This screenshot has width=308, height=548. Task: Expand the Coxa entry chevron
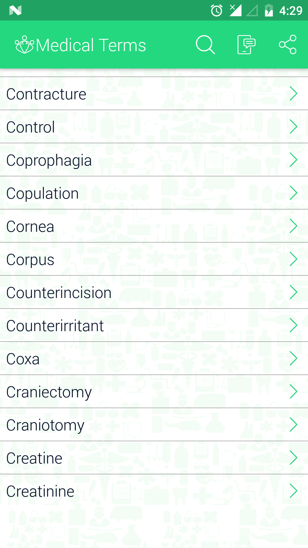point(293,358)
